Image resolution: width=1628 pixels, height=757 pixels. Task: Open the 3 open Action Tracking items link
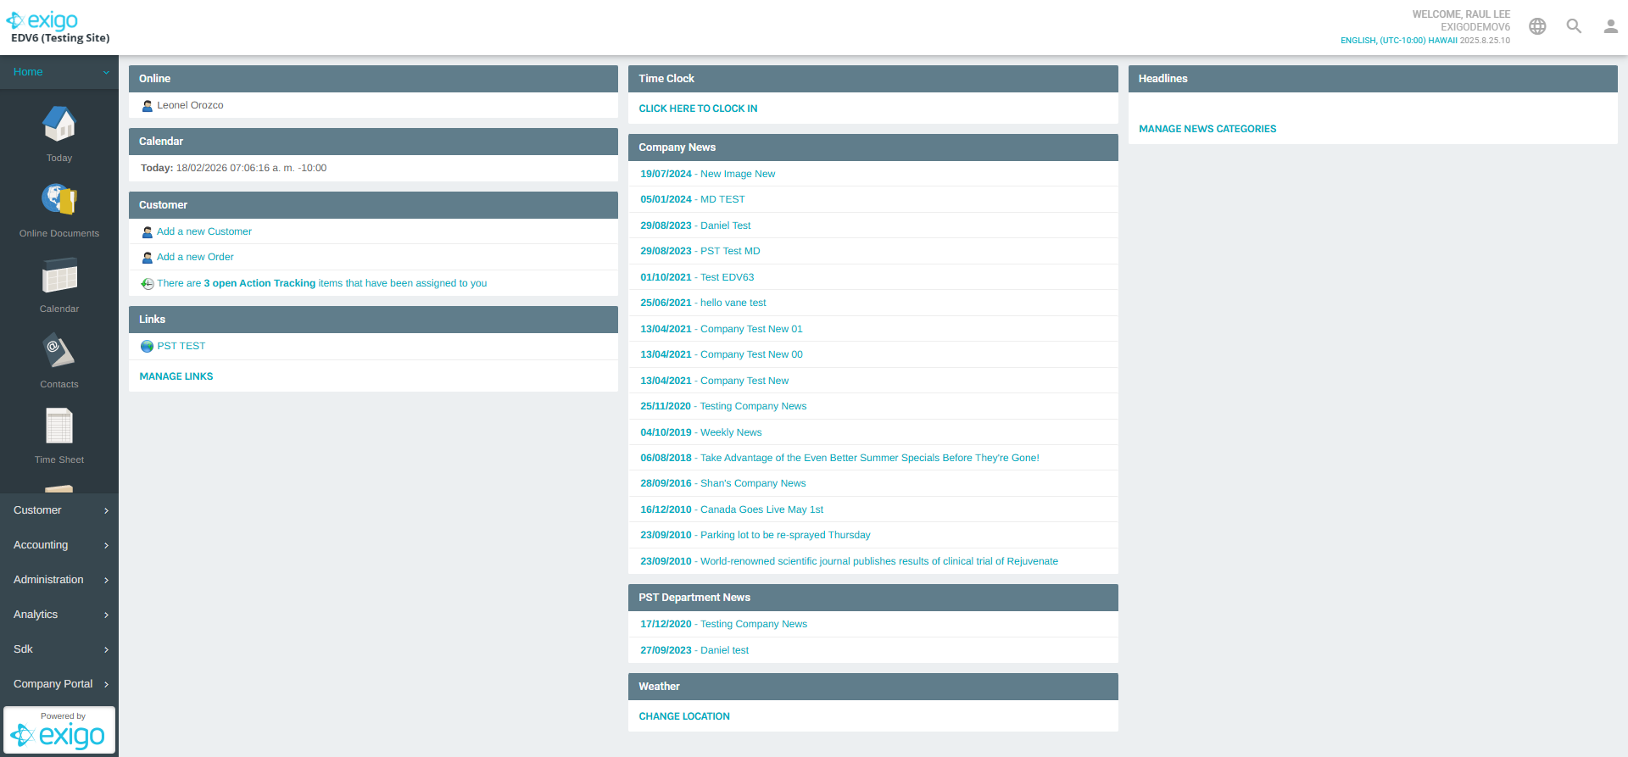[x=321, y=283]
